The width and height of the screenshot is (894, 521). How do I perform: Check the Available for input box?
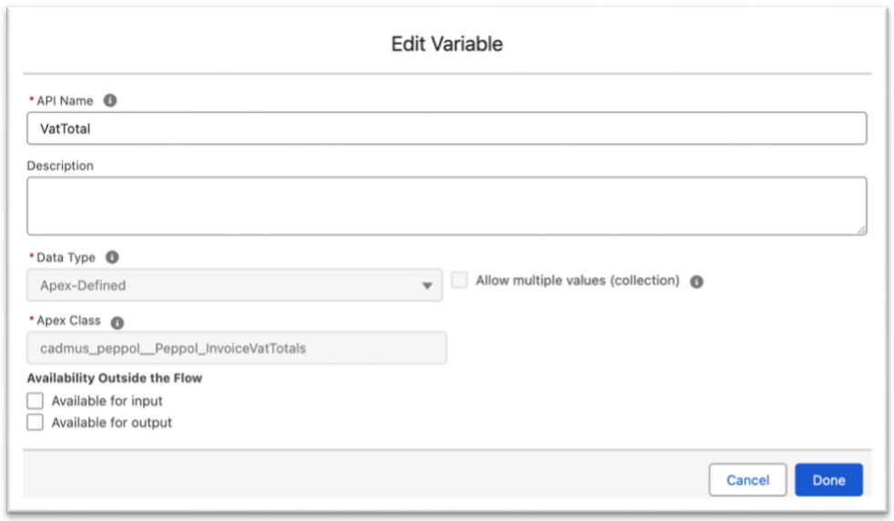36,401
